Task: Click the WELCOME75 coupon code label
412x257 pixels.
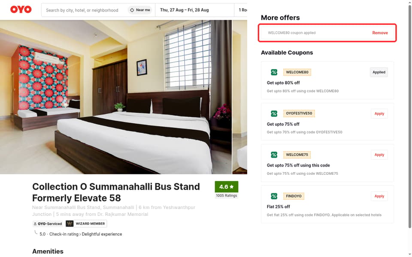Action: [297, 155]
